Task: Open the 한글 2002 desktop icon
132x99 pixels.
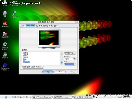Action: [5, 35]
